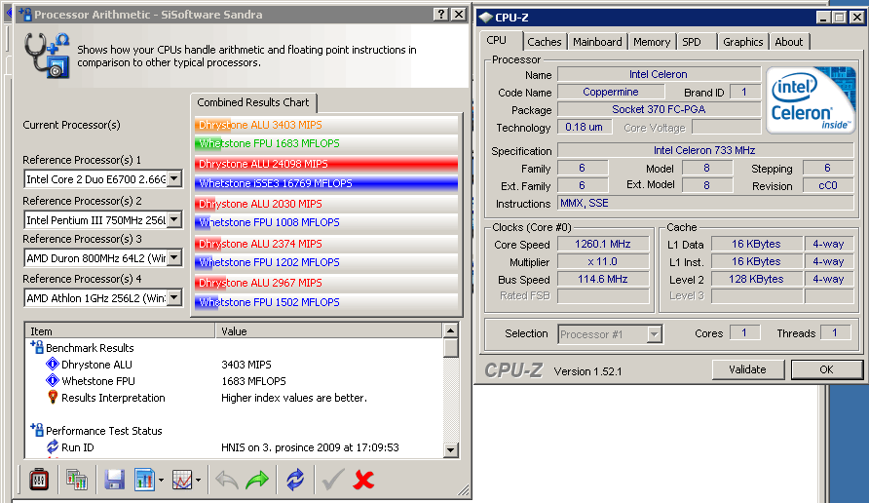869x503 pixels.
Task: Open the Processor #1 selection dropdown
Action: point(654,334)
